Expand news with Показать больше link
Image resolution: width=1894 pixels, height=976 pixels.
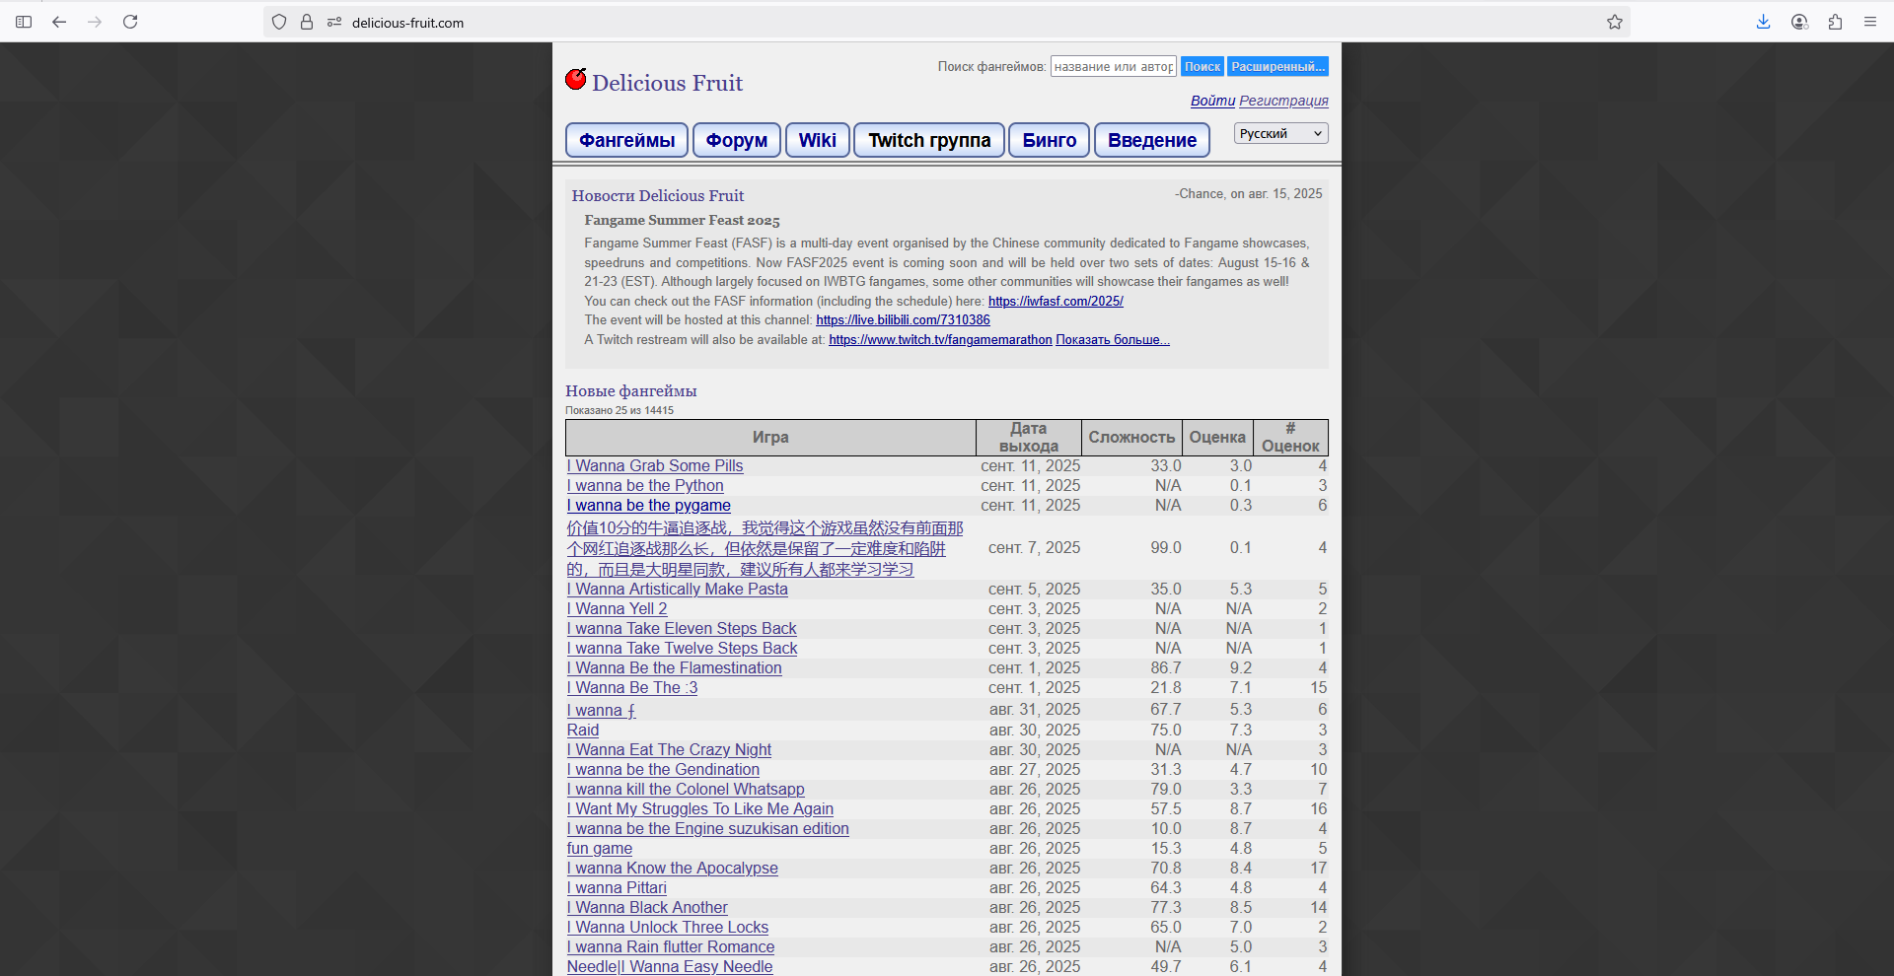click(1112, 340)
